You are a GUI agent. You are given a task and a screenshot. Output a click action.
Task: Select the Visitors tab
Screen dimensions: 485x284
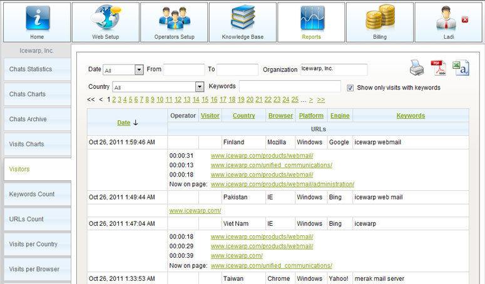pyautogui.click(x=38, y=170)
